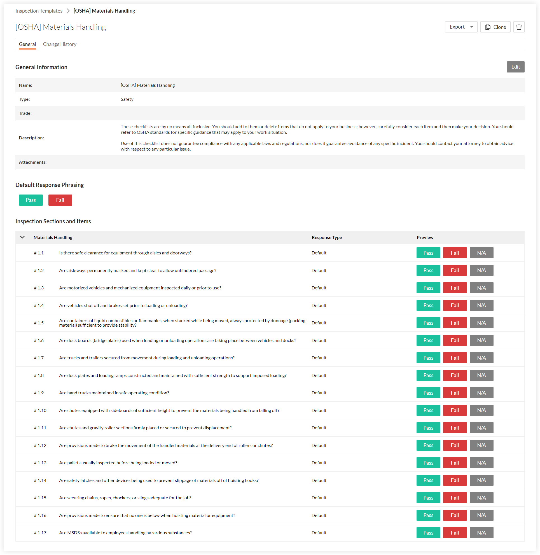
Task: Click N/A preview for item 1.3
Action: click(x=481, y=288)
